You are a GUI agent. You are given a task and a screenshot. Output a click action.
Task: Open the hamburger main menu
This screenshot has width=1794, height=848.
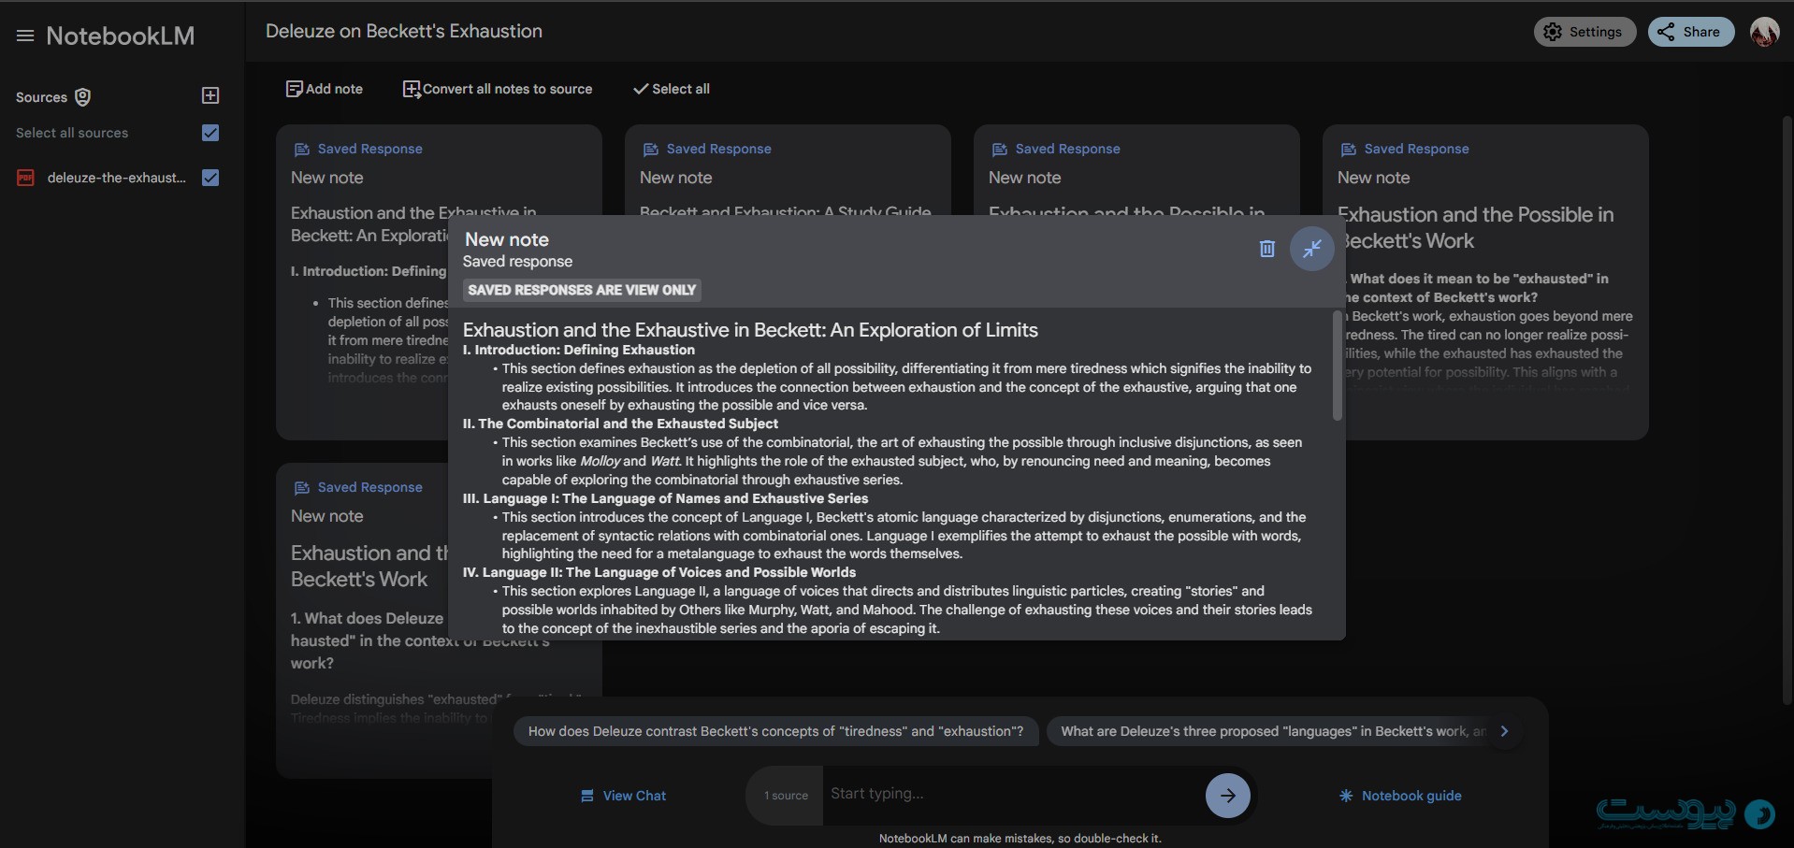(x=25, y=36)
